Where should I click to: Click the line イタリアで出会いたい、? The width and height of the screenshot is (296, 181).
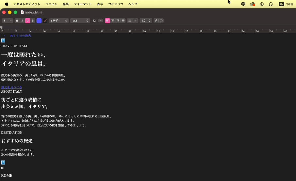coord(17,150)
